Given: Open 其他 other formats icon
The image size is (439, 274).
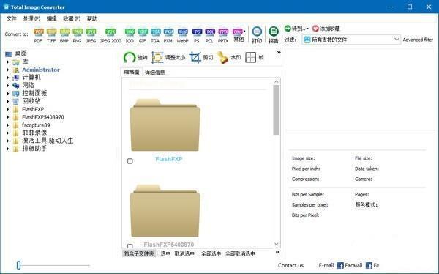Looking at the screenshot, I should (239, 34).
